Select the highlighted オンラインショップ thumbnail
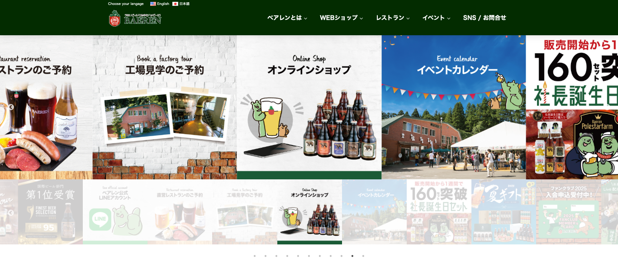 [309, 212]
